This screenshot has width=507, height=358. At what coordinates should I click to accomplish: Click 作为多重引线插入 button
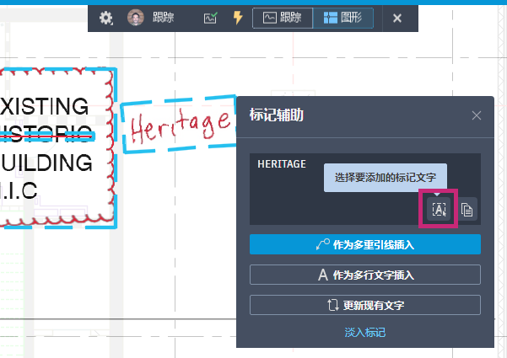(364, 244)
